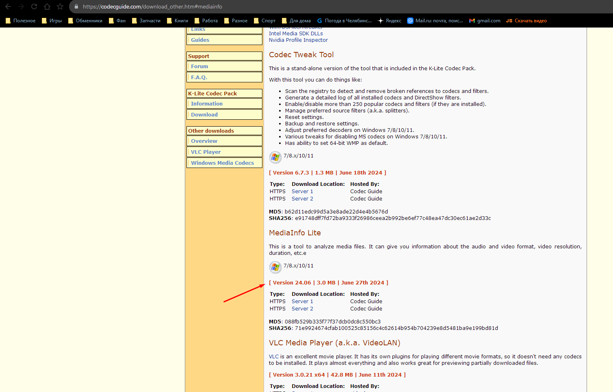The width and height of the screenshot is (613, 392).
Task: Open the Nvidia Profile Inspector link
Action: click(x=298, y=40)
